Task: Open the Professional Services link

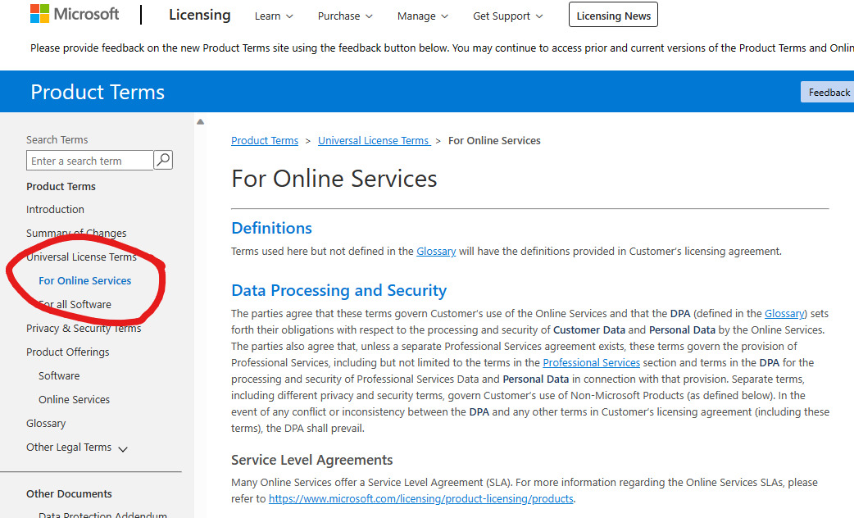Action: 591,362
